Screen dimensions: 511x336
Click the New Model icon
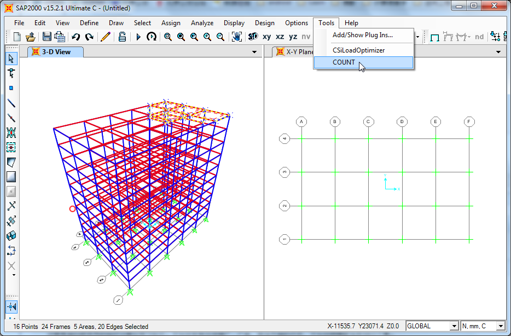coord(17,37)
